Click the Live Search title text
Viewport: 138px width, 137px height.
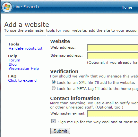26,7
